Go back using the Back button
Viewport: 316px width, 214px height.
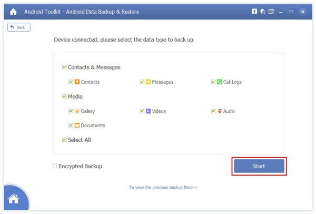(x=19, y=27)
